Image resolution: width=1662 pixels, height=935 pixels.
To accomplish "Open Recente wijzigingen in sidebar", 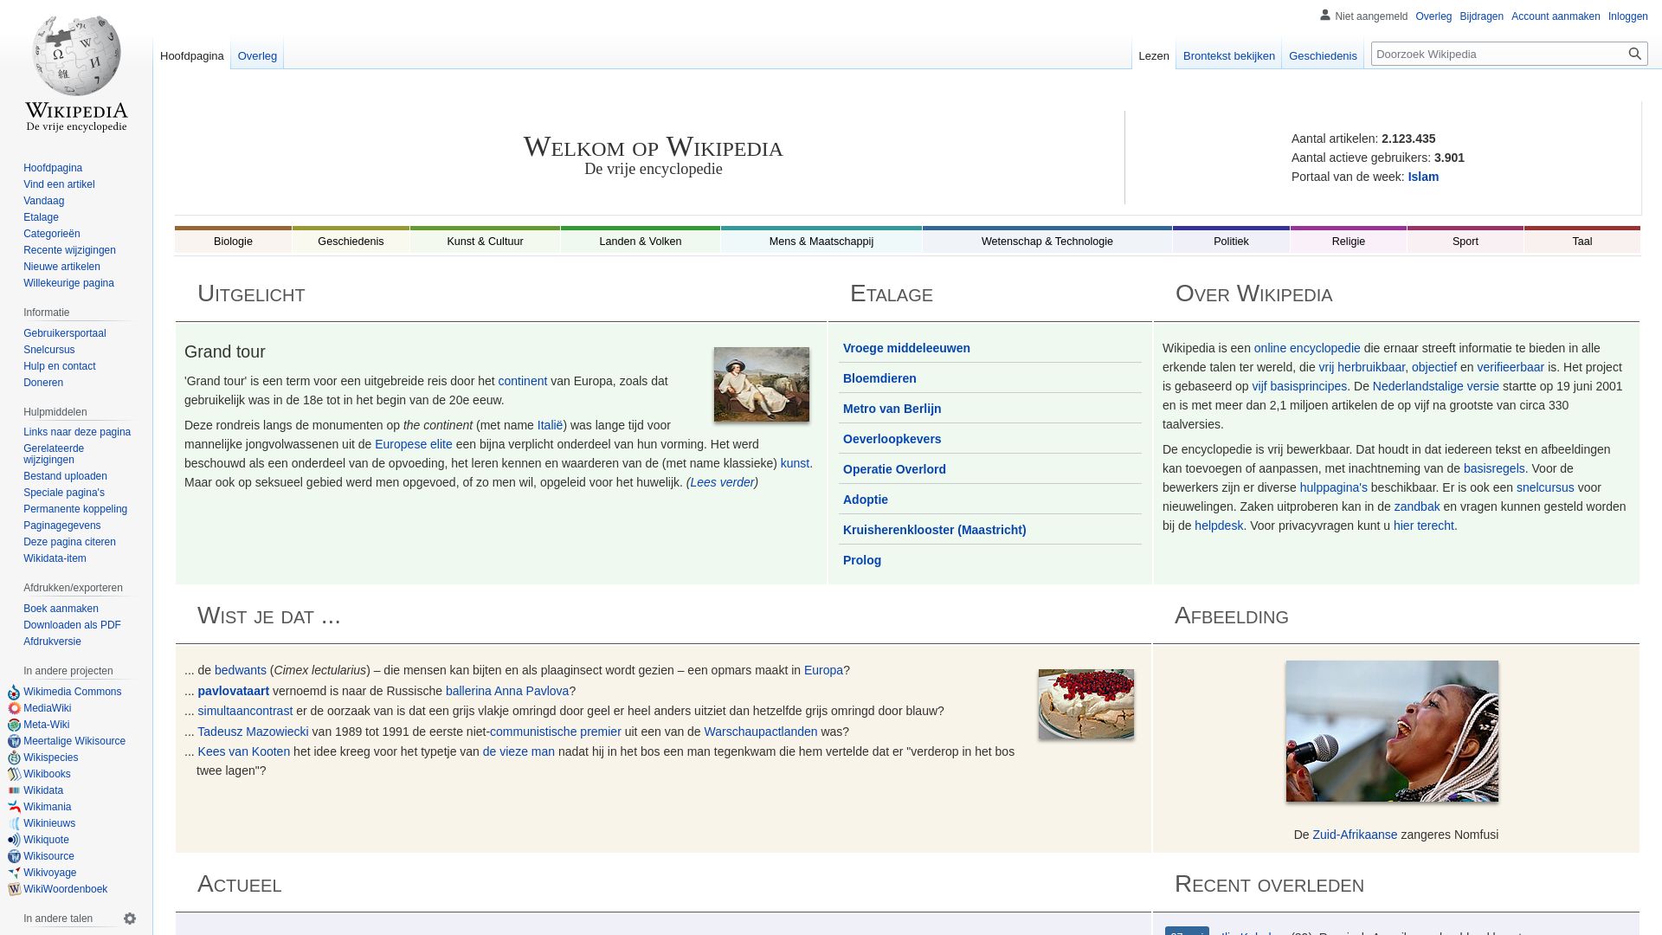I will 69,250.
